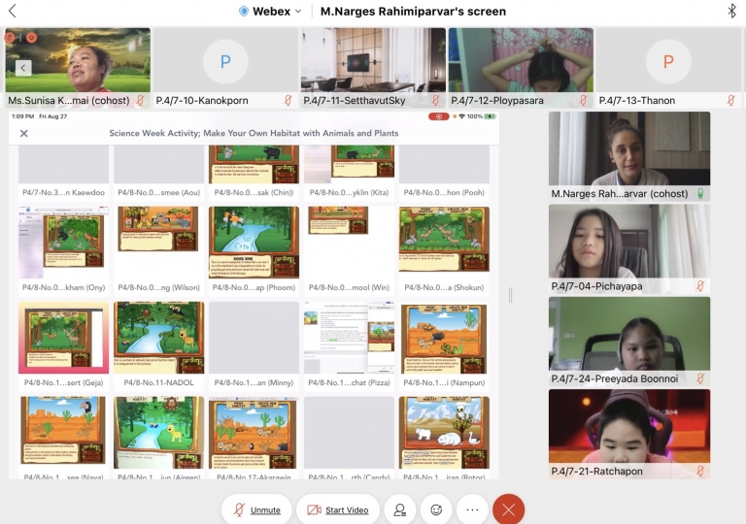Screen dimensions: 746x524
Task: Click the muted mic icon for Ratchapon
Action: (700, 471)
